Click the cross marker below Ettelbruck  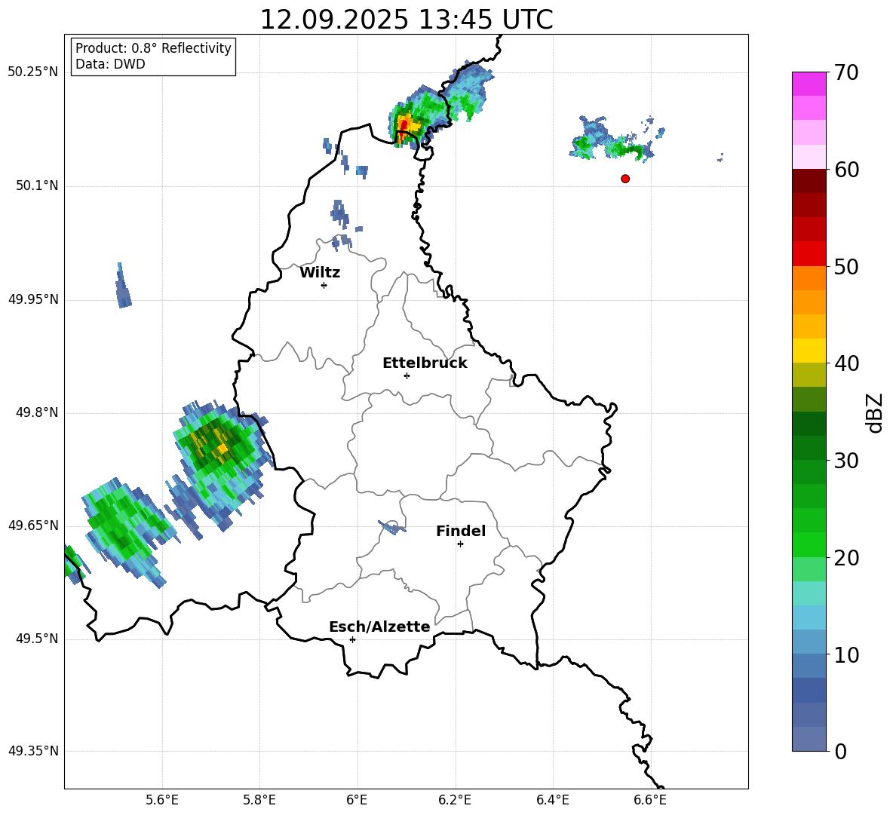coord(407,375)
